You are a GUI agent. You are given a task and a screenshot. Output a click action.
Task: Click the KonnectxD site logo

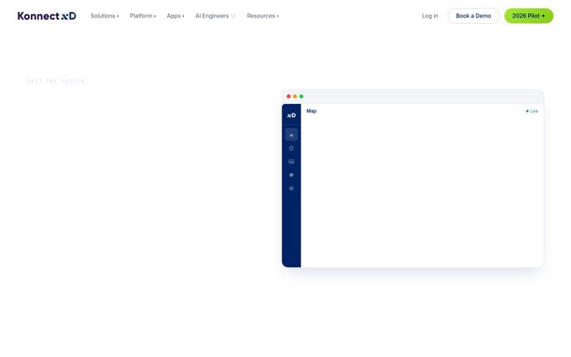click(47, 16)
